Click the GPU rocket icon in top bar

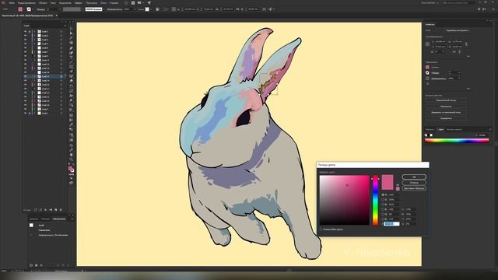(x=149, y=3)
